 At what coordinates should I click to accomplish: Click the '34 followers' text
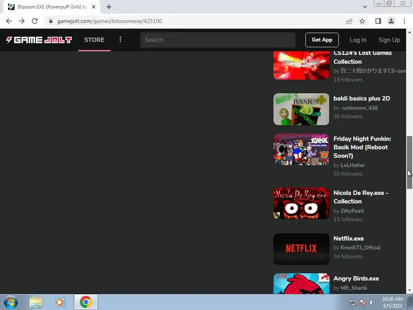coord(348,256)
